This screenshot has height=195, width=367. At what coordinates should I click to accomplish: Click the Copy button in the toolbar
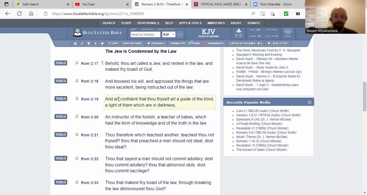tap(113, 43)
